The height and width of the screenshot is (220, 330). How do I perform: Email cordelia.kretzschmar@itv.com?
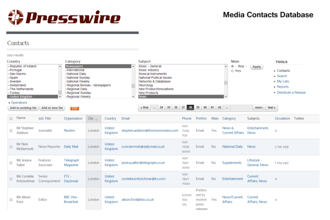(143, 179)
